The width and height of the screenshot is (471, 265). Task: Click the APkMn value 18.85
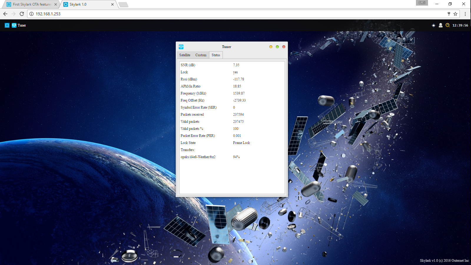tap(237, 86)
